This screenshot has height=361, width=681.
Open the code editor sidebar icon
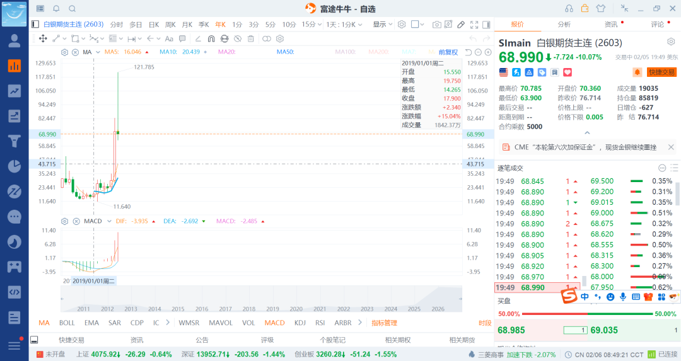coord(15,292)
